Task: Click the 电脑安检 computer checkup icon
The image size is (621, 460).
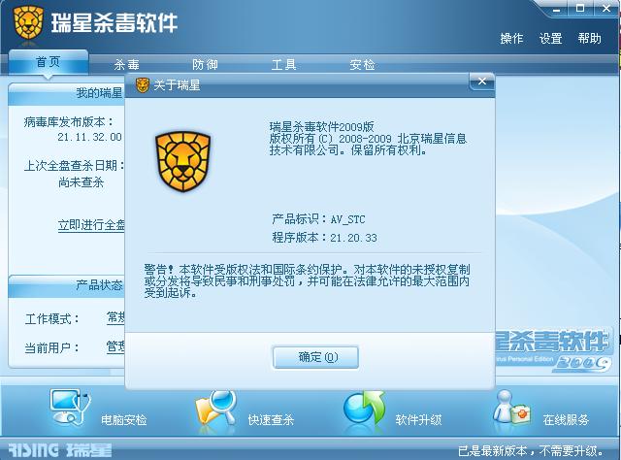Action: (x=70, y=408)
